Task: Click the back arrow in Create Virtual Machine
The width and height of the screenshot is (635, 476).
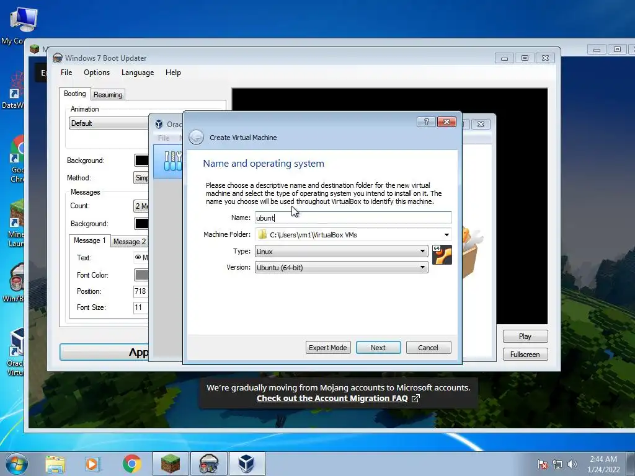Action: pyautogui.click(x=197, y=137)
